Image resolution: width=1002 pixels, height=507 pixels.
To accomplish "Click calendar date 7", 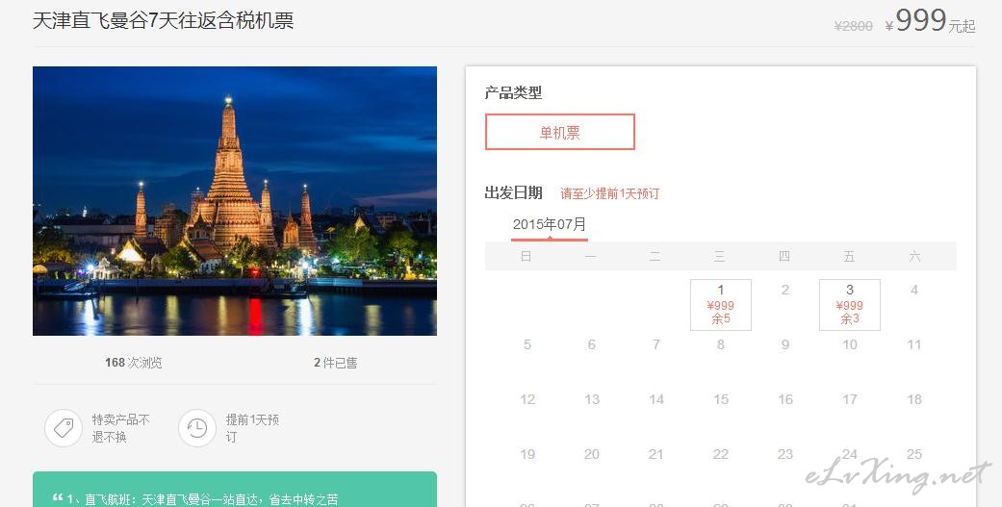I will (656, 344).
